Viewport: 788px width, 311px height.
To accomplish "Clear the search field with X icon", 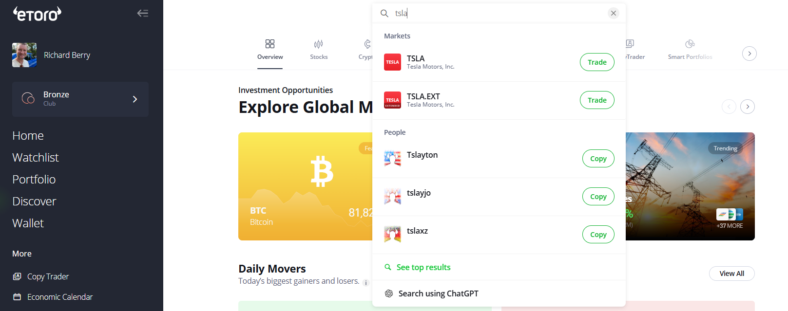I will tap(614, 13).
